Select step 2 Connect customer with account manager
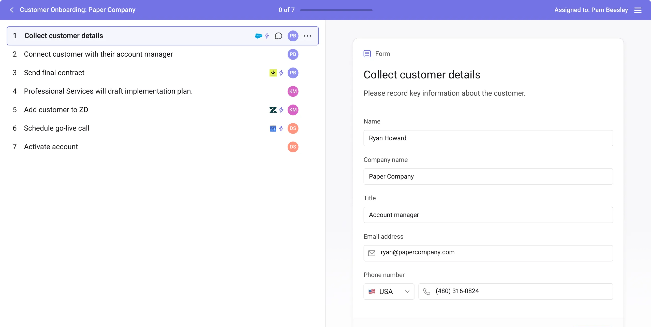Viewport: 651px width, 327px height. click(163, 54)
